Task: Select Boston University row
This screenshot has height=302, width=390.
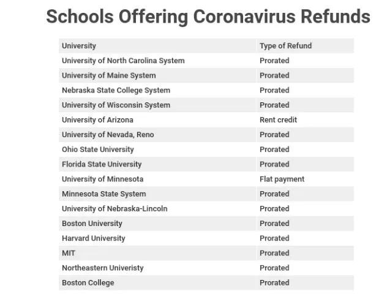Action: [92, 224]
